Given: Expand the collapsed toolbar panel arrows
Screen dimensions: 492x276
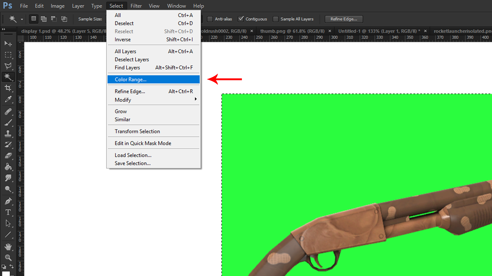Looking at the screenshot, I should pyautogui.click(x=4, y=29).
